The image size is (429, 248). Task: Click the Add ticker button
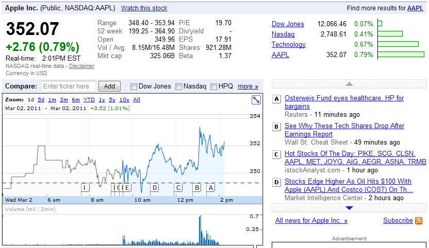[x=109, y=86]
